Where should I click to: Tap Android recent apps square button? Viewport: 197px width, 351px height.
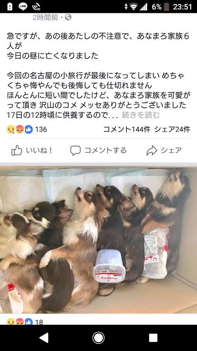(153, 338)
